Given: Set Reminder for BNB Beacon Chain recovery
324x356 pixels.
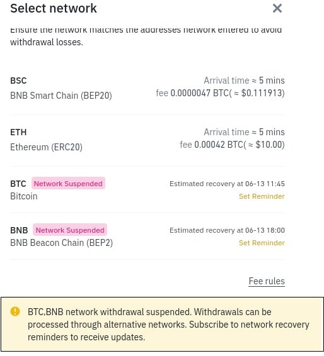Looking at the screenshot, I should (262, 243).
